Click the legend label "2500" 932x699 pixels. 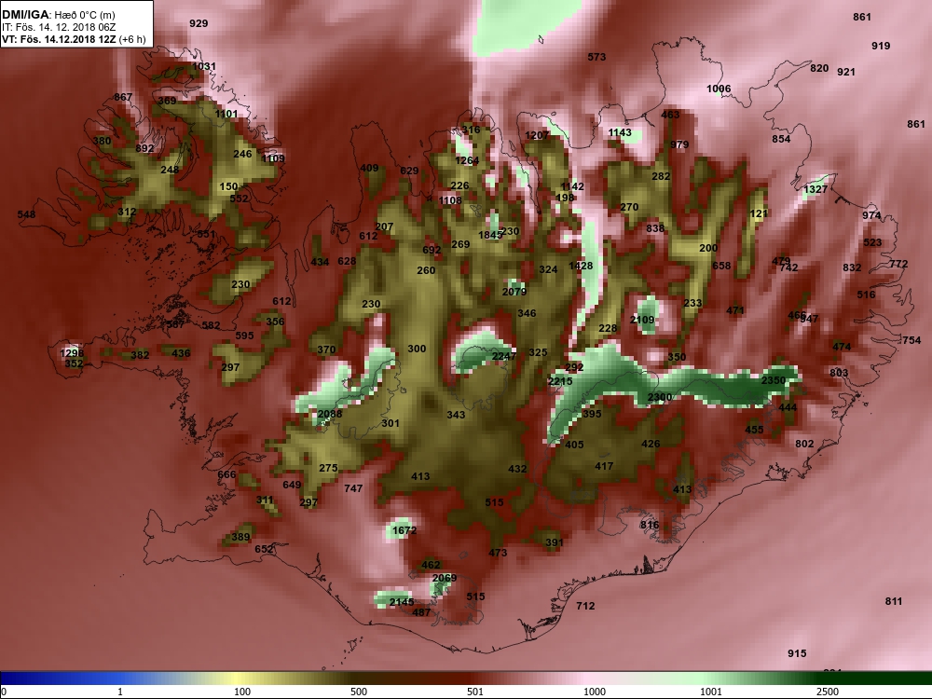pyautogui.click(x=828, y=692)
